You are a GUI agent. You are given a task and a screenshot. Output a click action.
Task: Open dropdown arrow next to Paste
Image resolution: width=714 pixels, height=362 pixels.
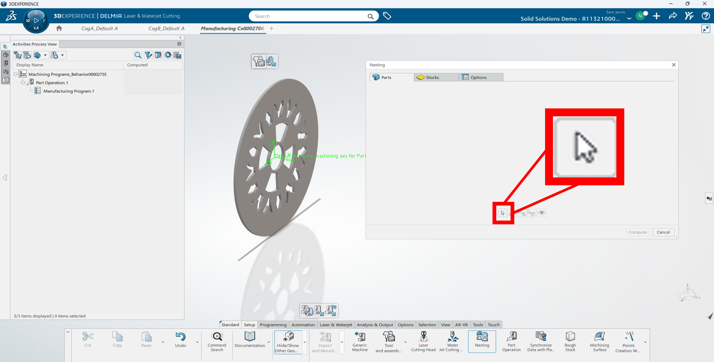pos(163,342)
